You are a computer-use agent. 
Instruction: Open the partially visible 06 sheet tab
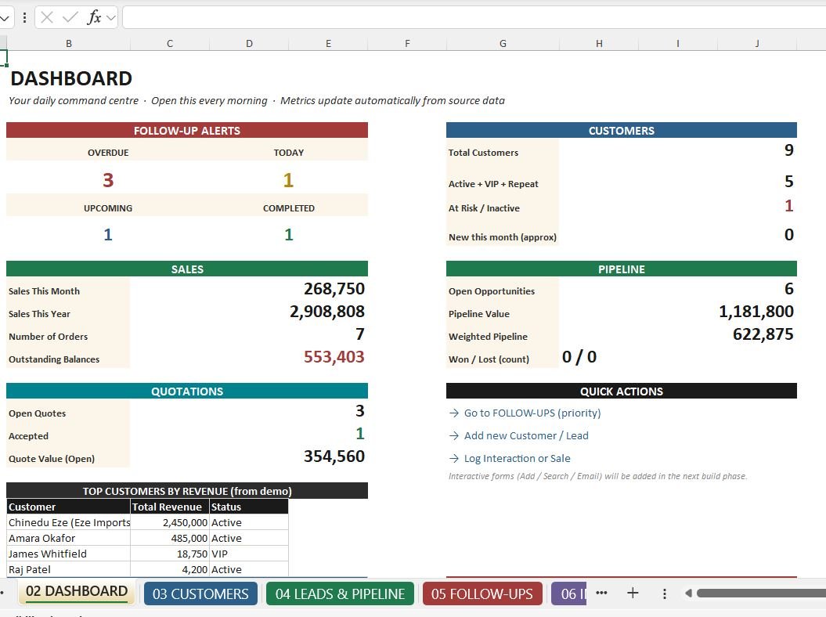569,594
